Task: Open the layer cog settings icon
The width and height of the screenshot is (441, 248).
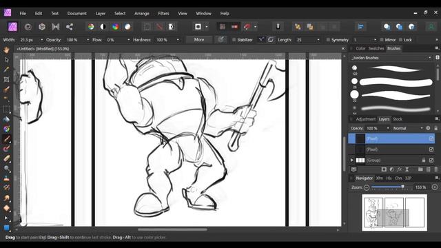Action: click(428, 128)
